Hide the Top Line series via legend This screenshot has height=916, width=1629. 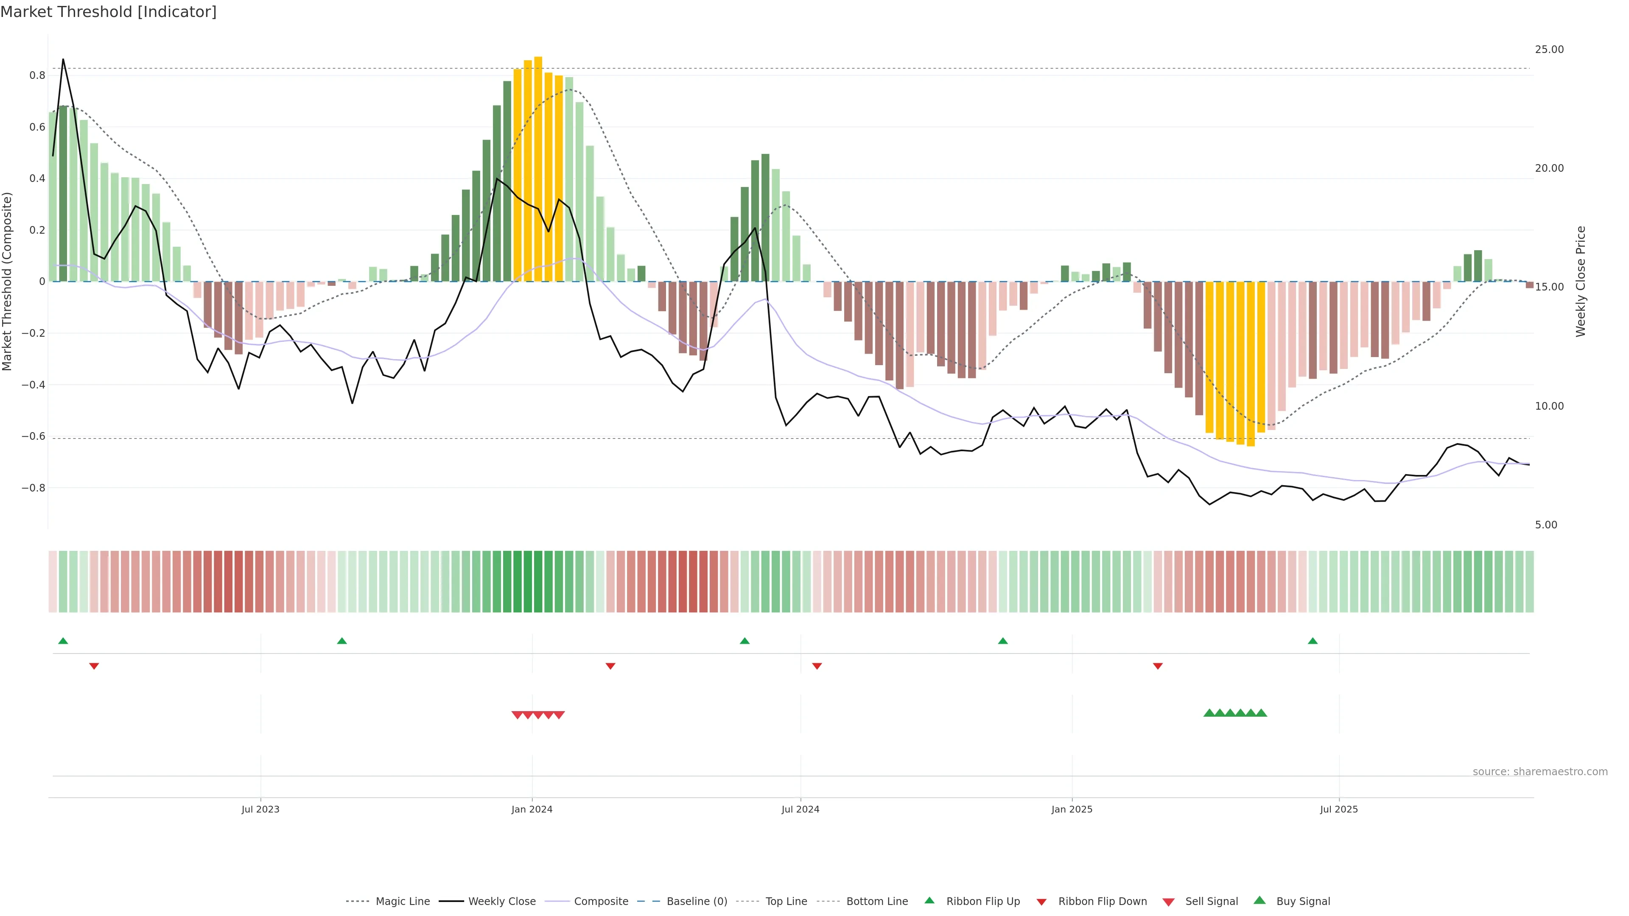click(x=786, y=902)
